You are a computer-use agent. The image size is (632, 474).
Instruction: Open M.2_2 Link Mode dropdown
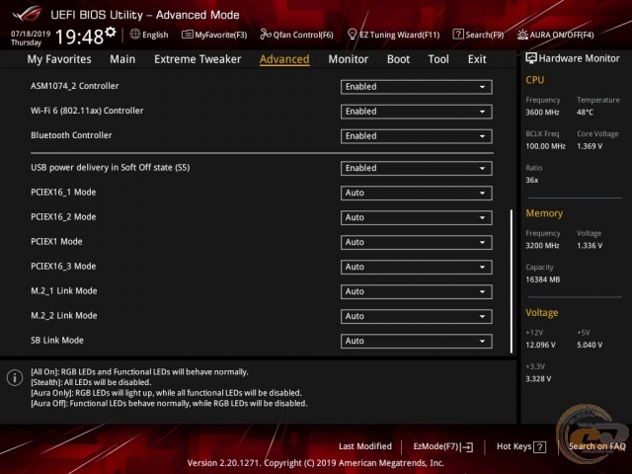coord(417,316)
